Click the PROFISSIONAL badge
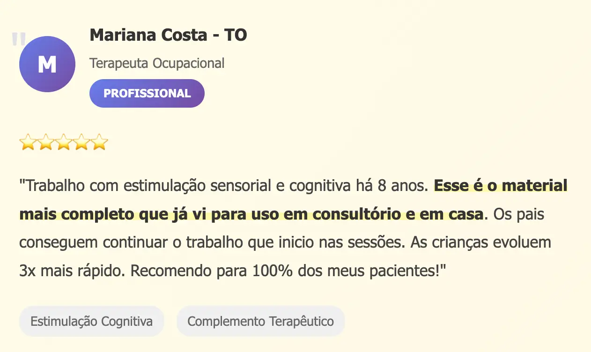This screenshot has height=352, width=591. pos(147,93)
